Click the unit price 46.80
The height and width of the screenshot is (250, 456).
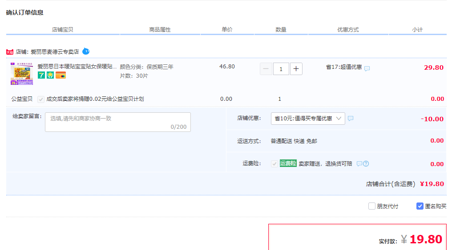pyautogui.click(x=227, y=67)
